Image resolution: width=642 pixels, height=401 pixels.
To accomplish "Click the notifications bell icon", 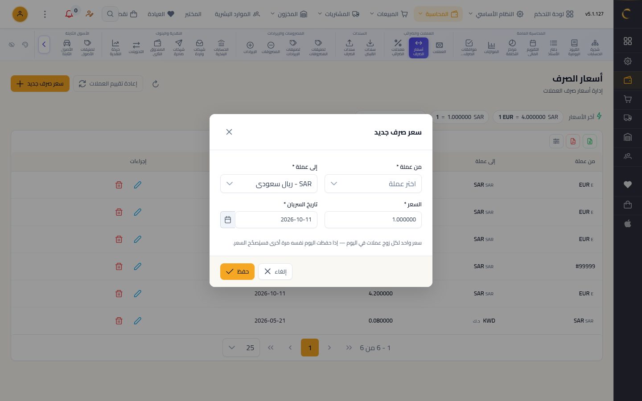I will [69, 14].
